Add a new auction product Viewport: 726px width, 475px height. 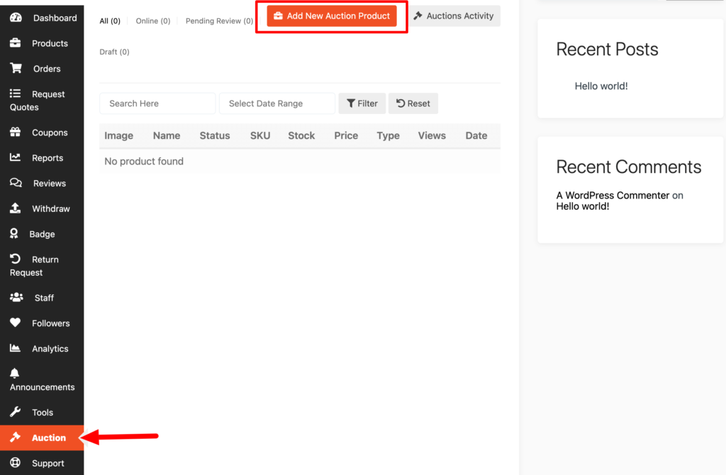tap(332, 16)
